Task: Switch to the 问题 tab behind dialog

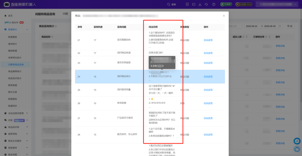Action: click(65, 14)
